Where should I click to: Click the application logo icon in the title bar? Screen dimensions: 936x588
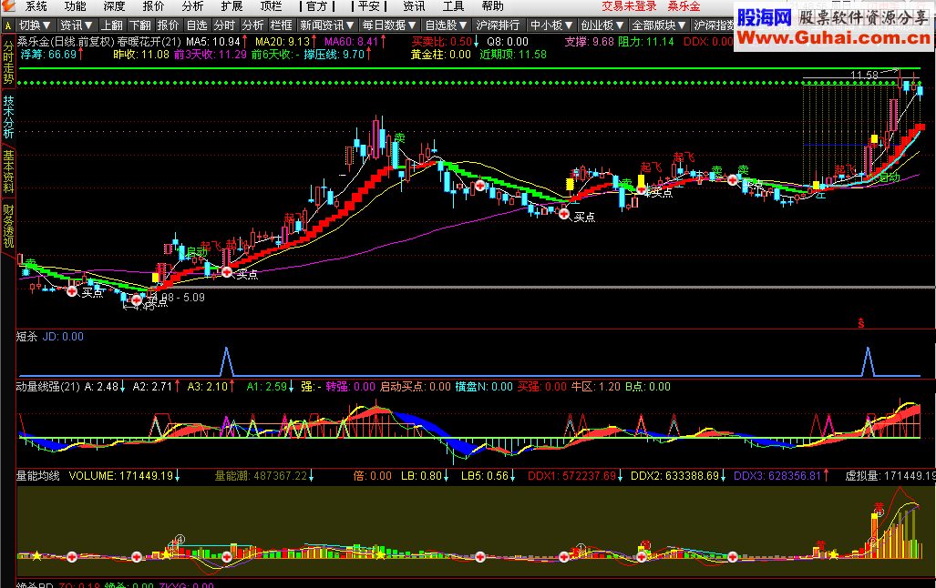(x=8, y=6)
